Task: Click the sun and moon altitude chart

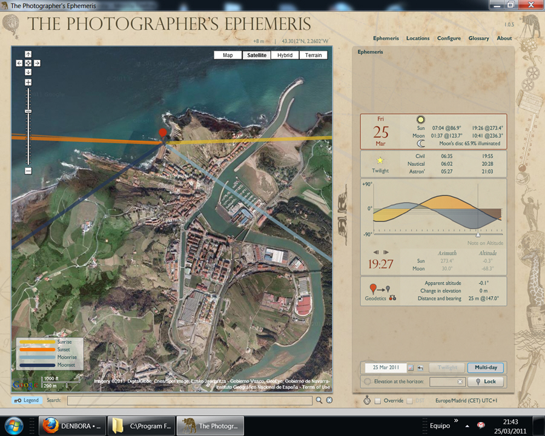Action: (x=438, y=208)
